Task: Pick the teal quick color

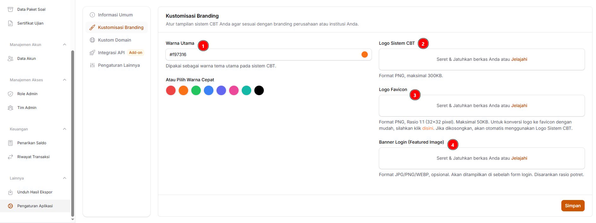Action: pos(246,90)
